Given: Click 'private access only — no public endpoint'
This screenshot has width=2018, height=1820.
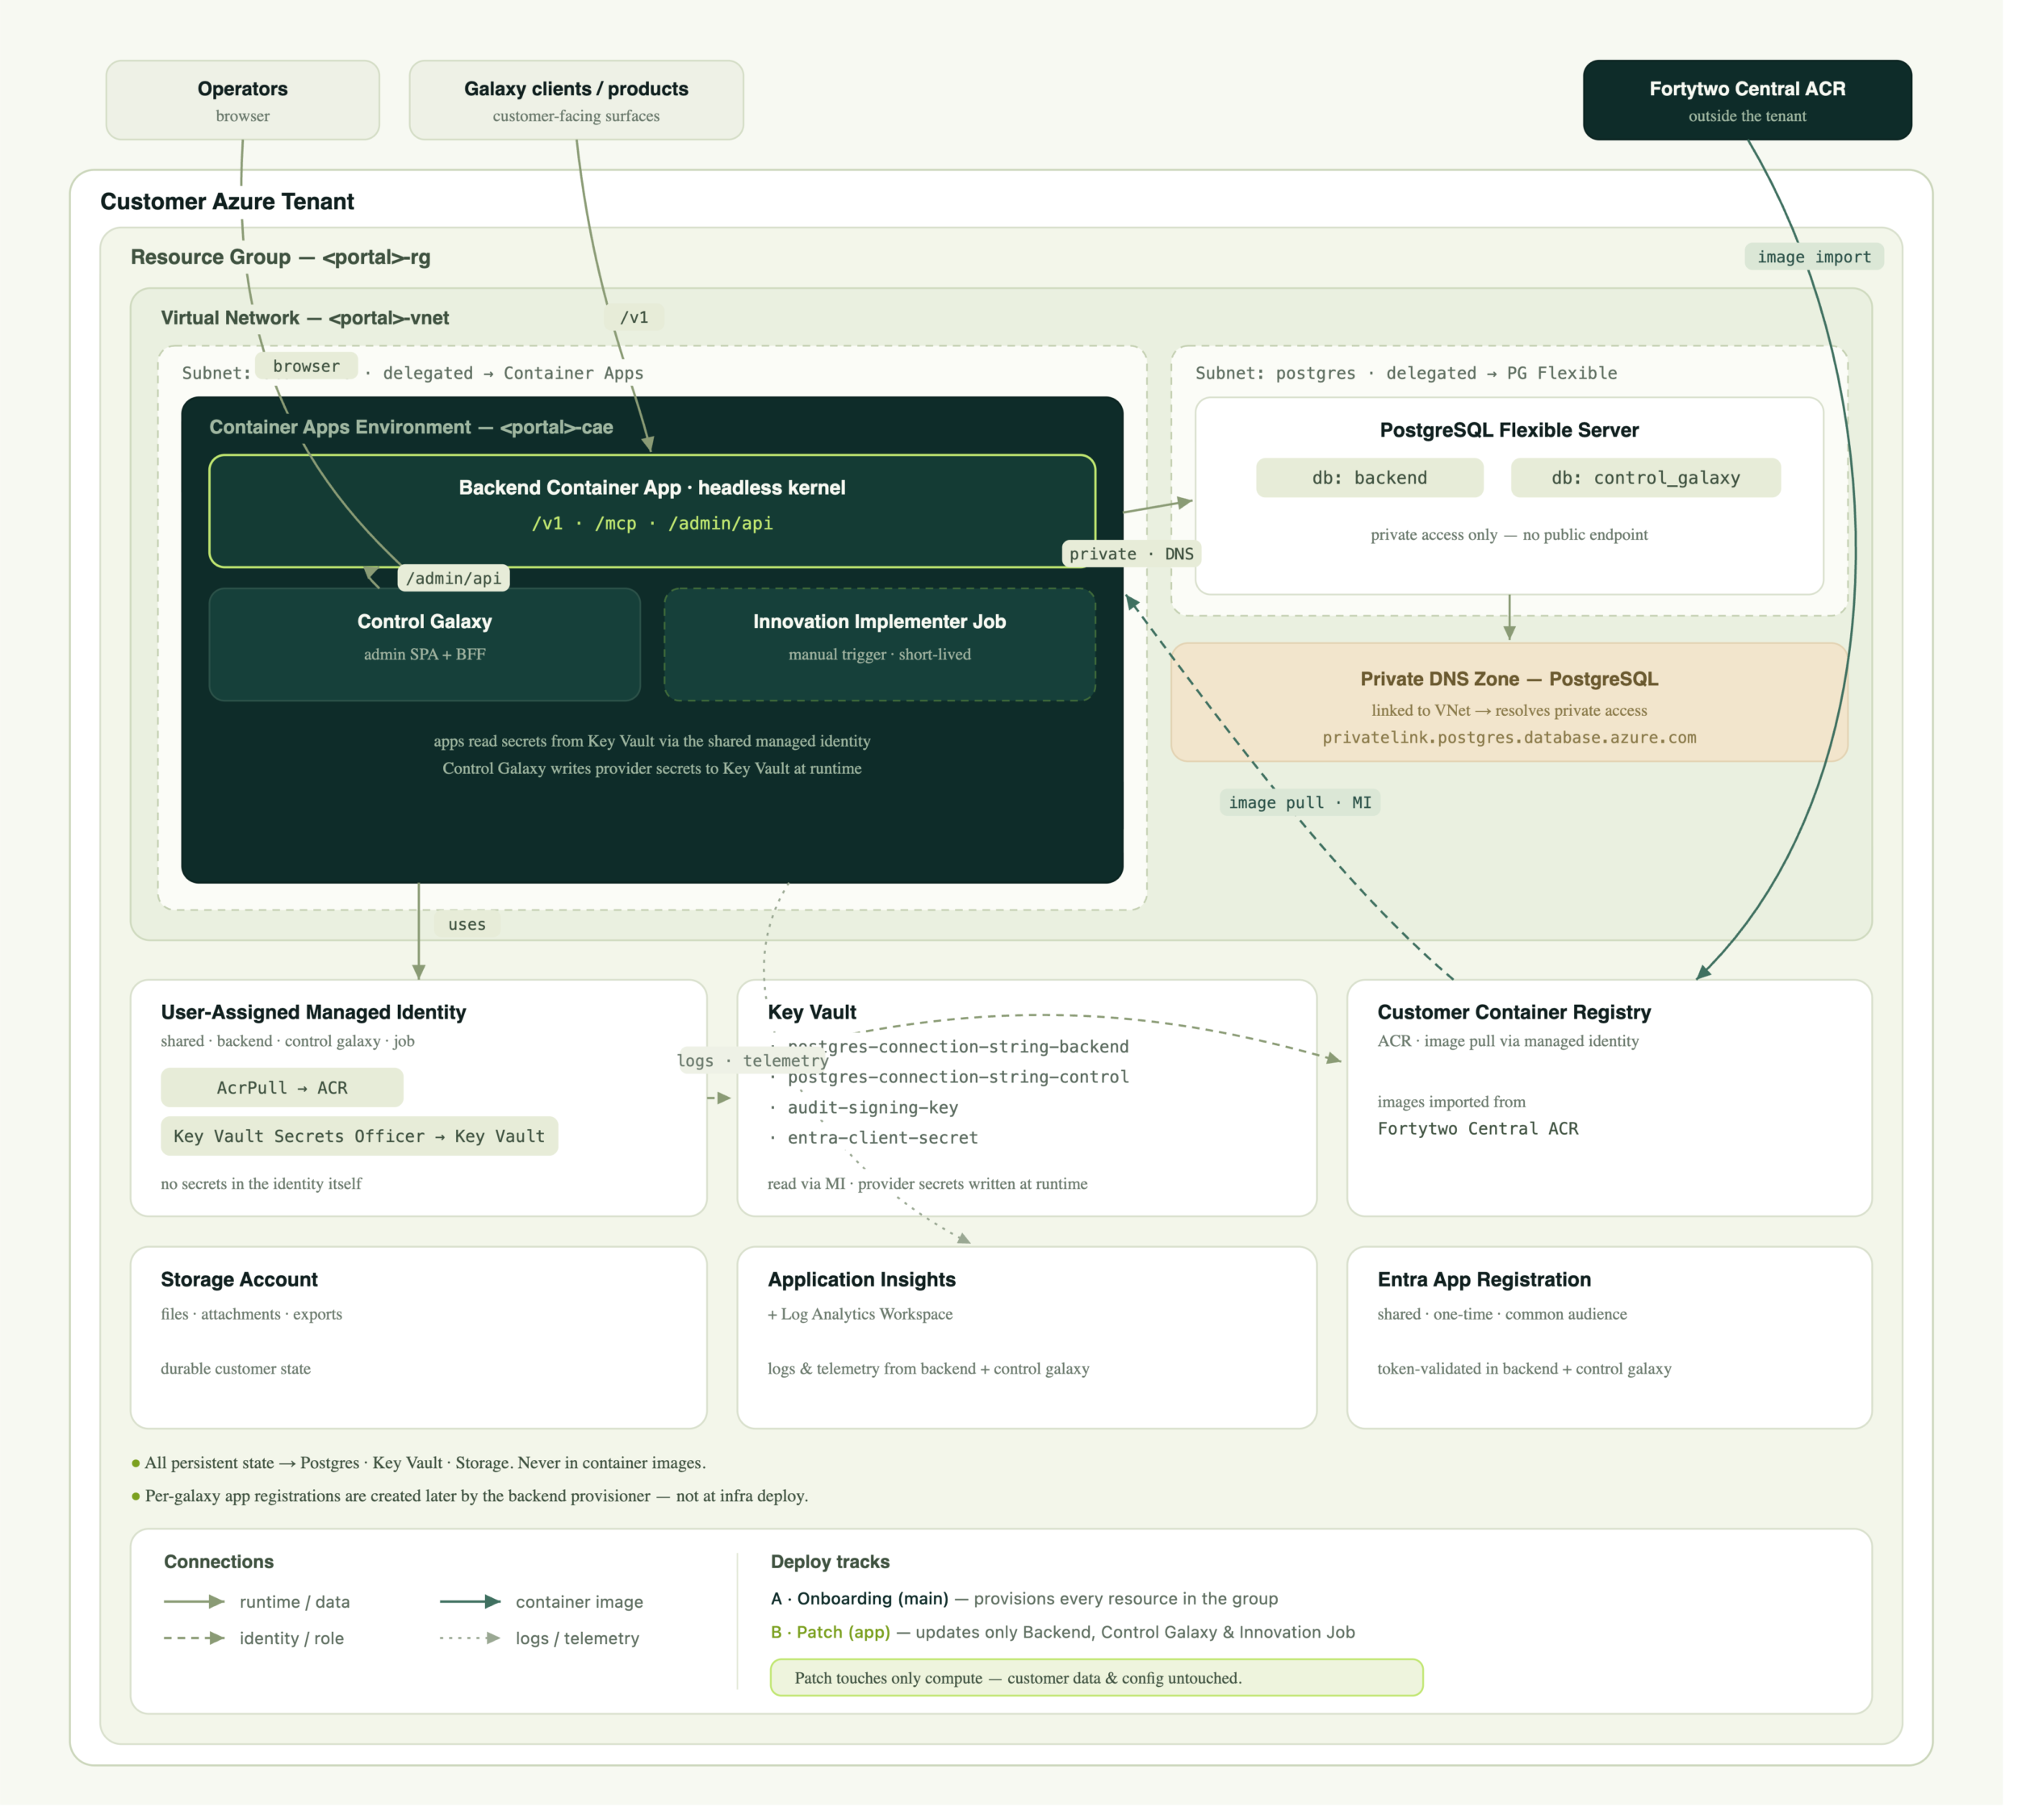Looking at the screenshot, I should (1509, 534).
